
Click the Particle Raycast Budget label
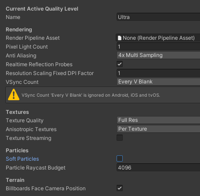(36, 168)
